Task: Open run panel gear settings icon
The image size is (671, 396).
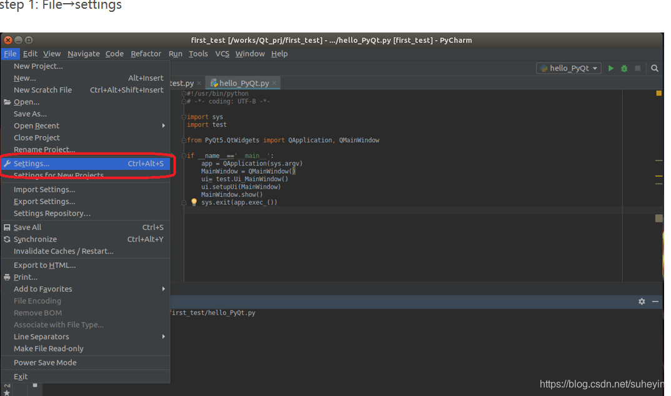Action: pos(642,302)
